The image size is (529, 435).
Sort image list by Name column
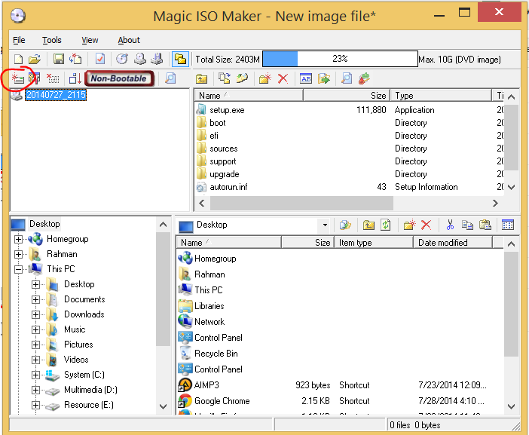pyautogui.click(x=249, y=96)
